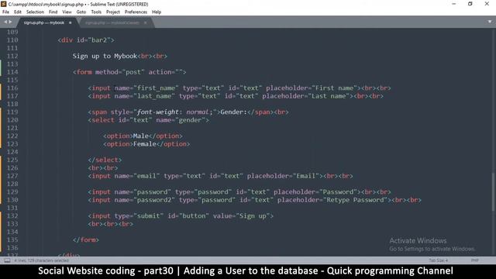Open the View menu
This screenshot has width=496, height=279.
click(x=67, y=12)
